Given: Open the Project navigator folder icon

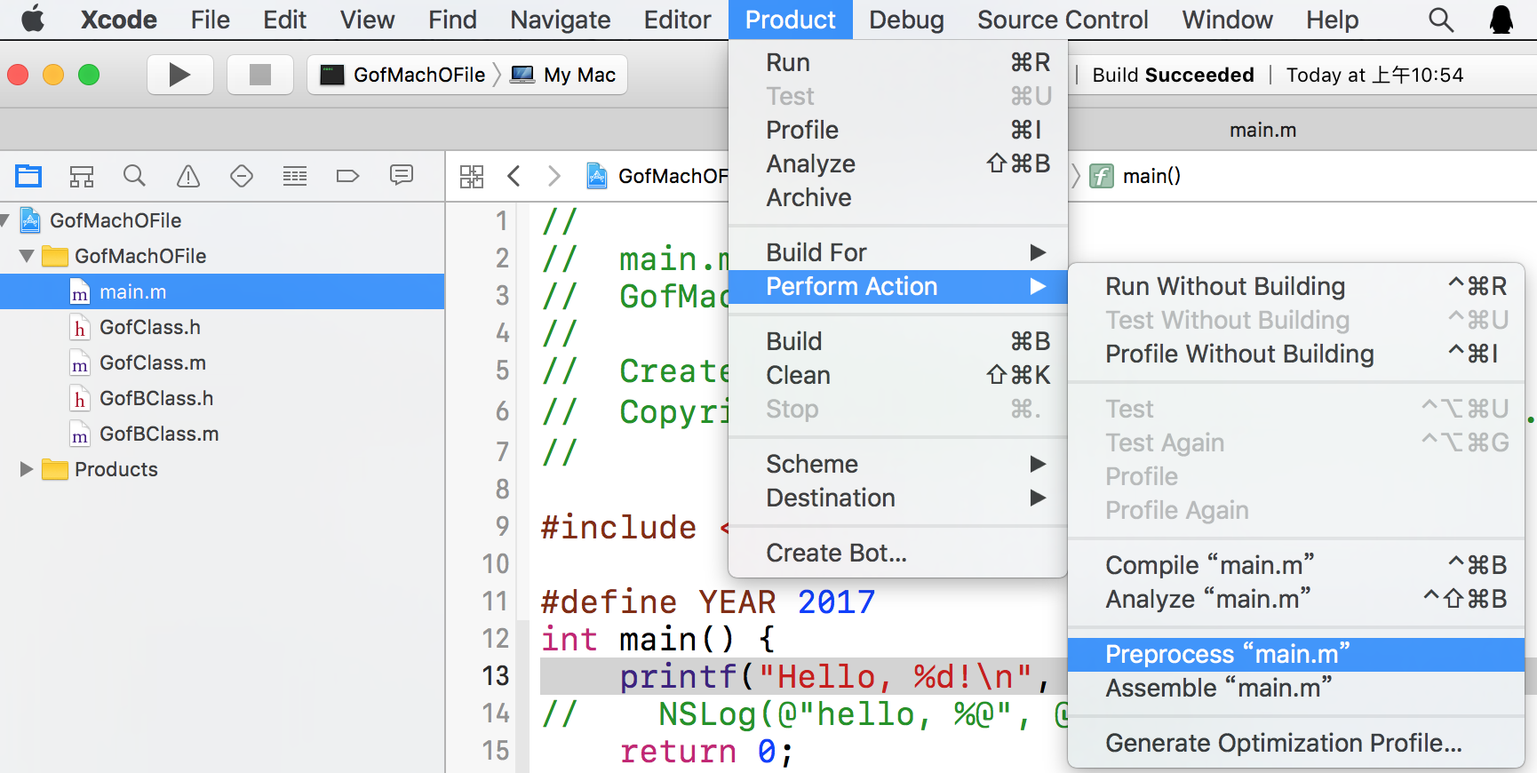Looking at the screenshot, I should pos(28,176).
